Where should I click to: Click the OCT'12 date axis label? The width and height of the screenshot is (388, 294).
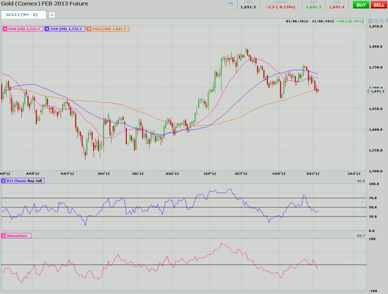242,174
